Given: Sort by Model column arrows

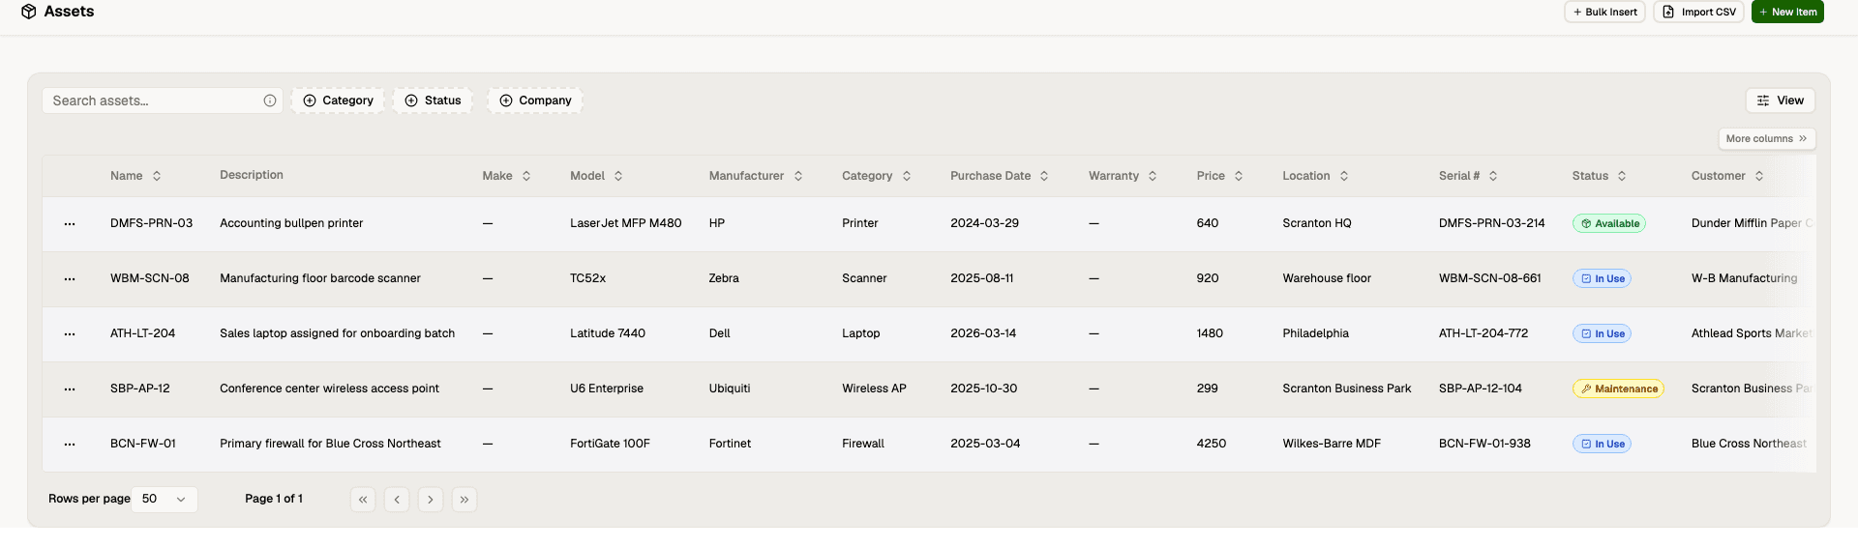Looking at the screenshot, I should (618, 176).
